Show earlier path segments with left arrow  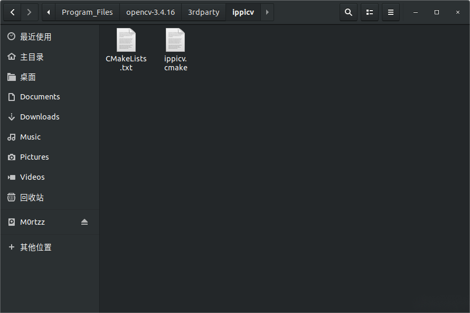click(49, 12)
